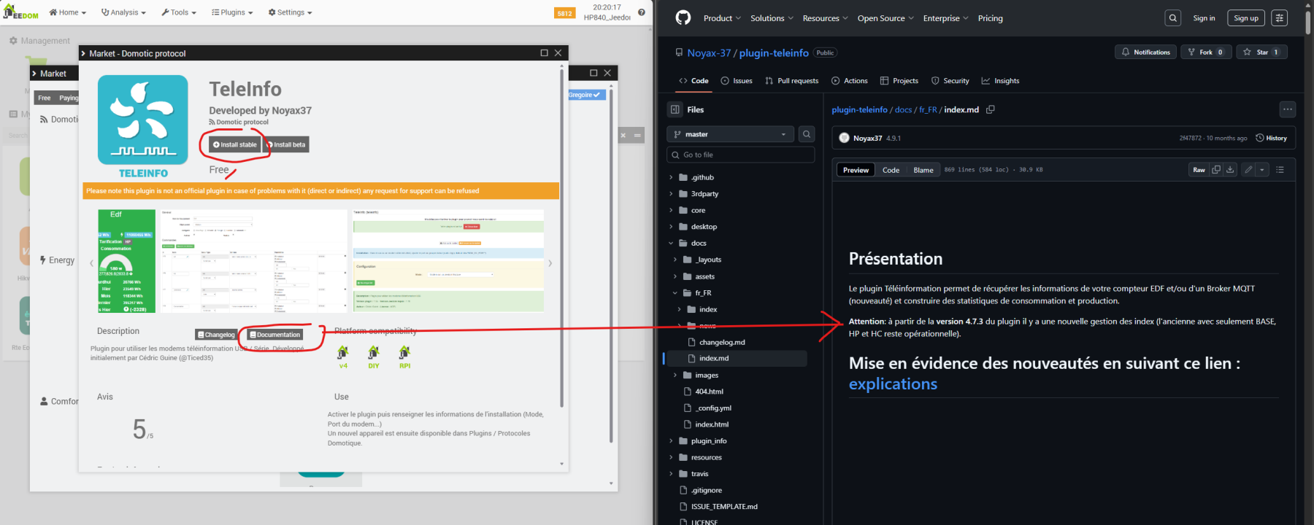This screenshot has height=525, width=1314.
Task: Collapse the docs folder in tree
Action: [671, 244]
